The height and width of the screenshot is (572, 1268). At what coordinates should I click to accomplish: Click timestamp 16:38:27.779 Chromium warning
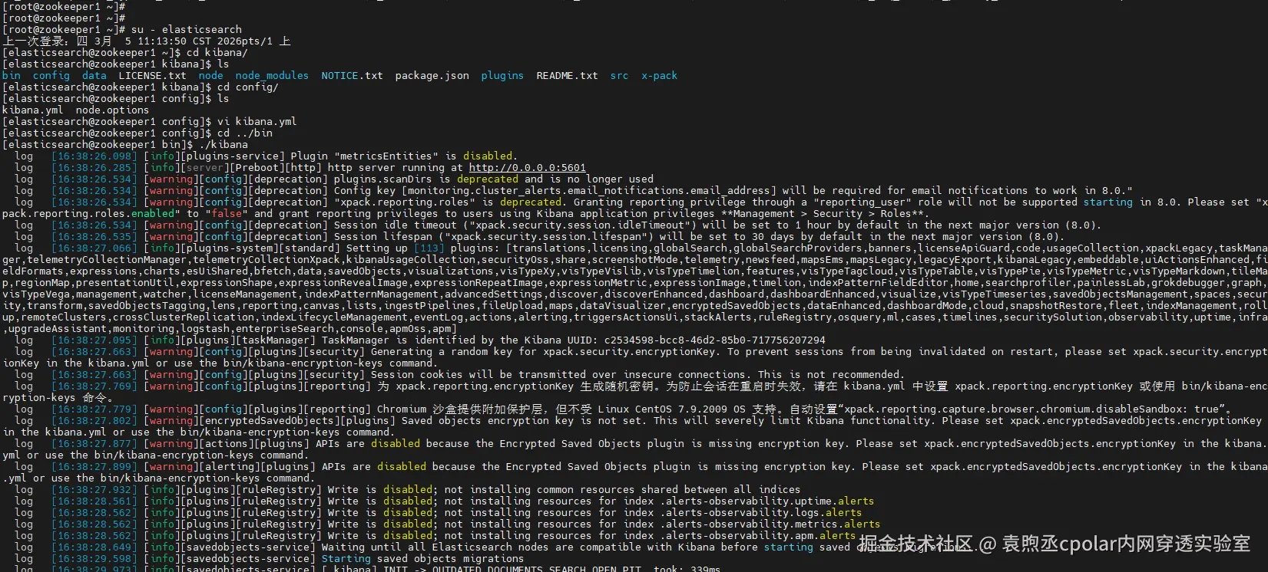click(94, 409)
